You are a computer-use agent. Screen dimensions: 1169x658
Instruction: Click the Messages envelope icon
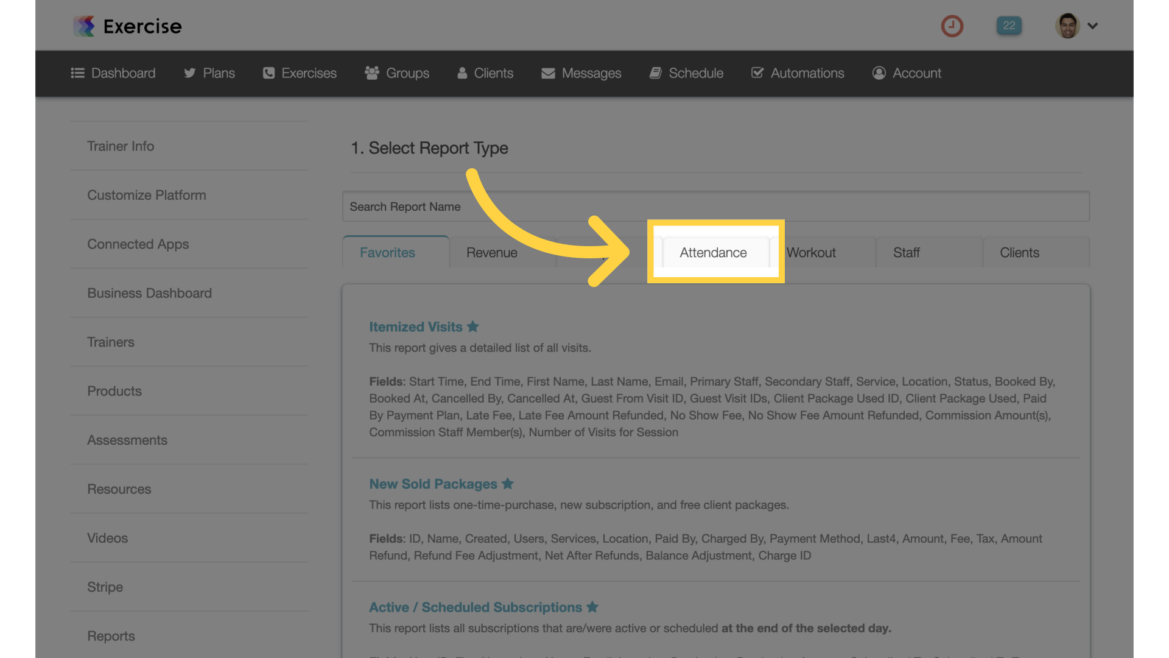tap(548, 73)
